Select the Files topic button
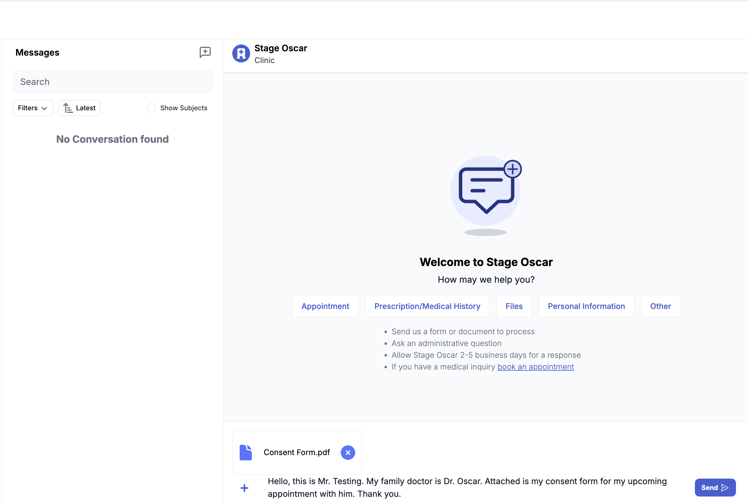 [514, 306]
